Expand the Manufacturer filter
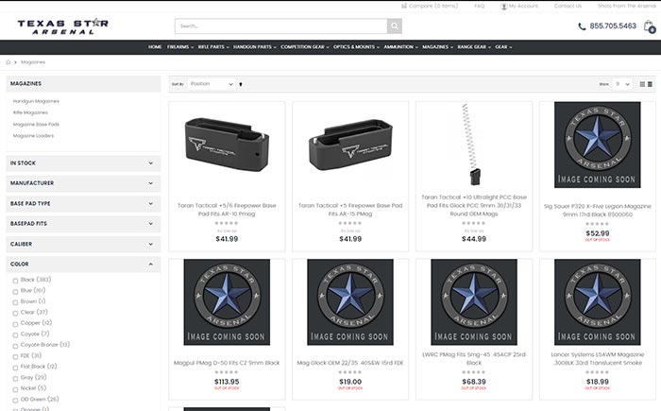The width and height of the screenshot is (661, 411). [x=83, y=183]
